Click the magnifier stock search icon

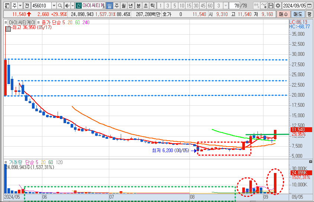pos(60,6)
